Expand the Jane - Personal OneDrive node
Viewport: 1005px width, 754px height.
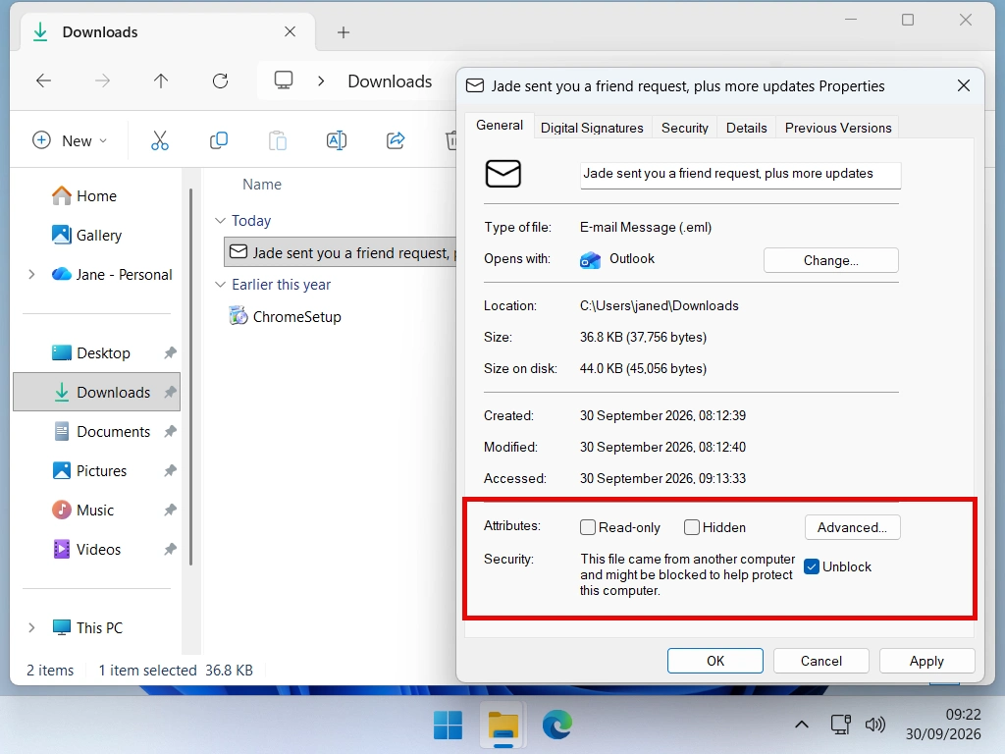31,275
